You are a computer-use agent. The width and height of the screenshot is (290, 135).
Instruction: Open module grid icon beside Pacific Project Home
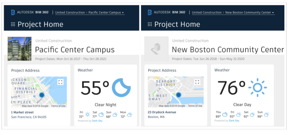(13, 24)
